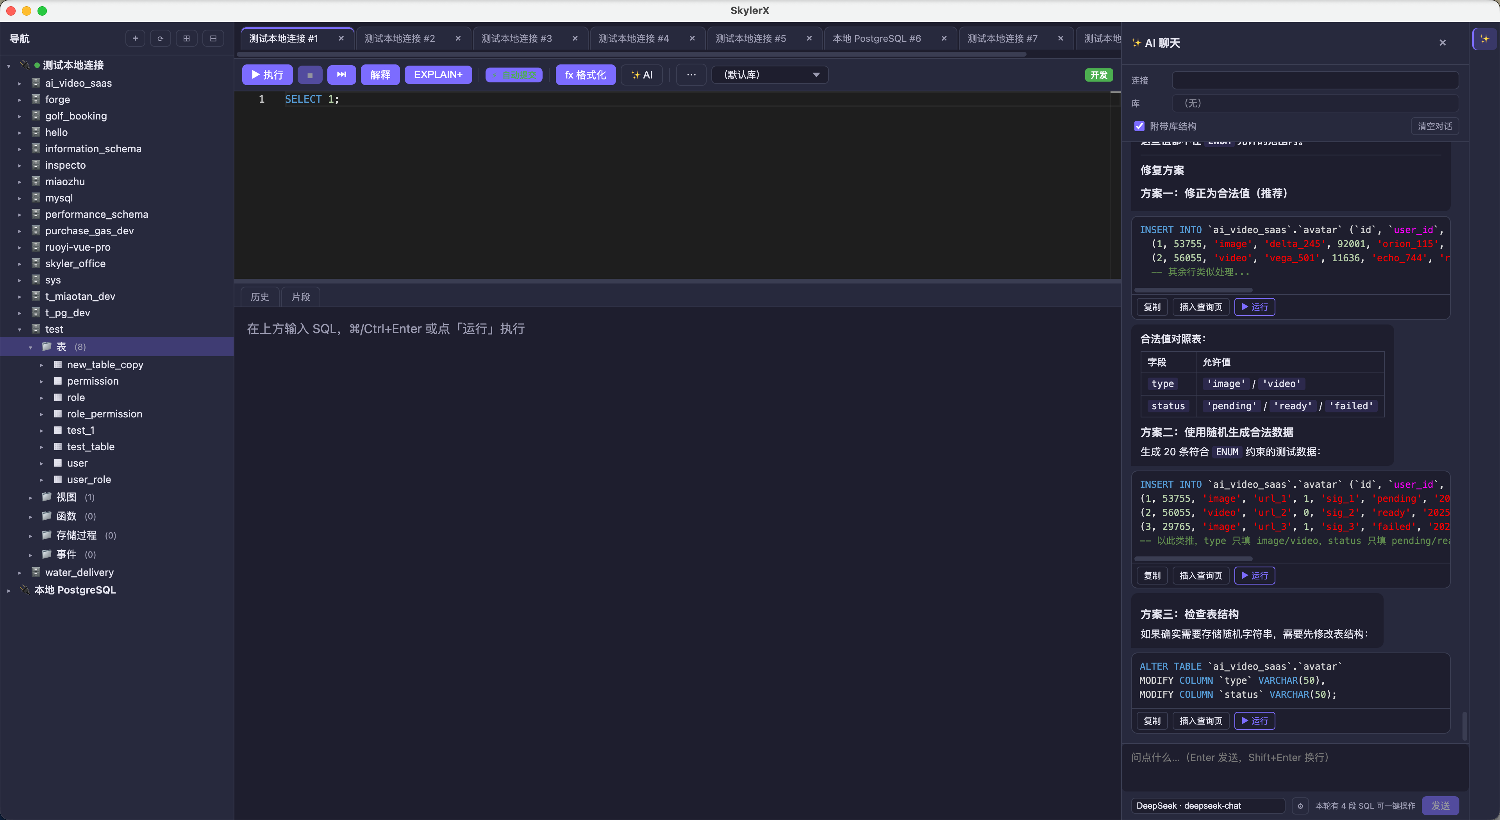The image size is (1500, 820).
Task: Collapse the 测试本地连接 connection node
Action: 9,66
